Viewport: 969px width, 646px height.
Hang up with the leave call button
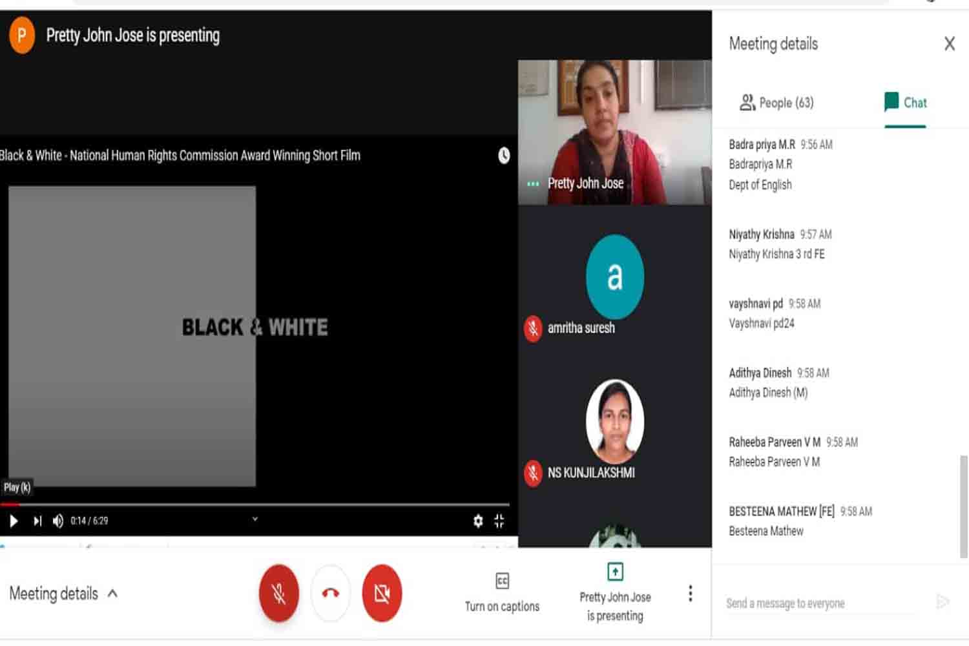[x=330, y=593]
